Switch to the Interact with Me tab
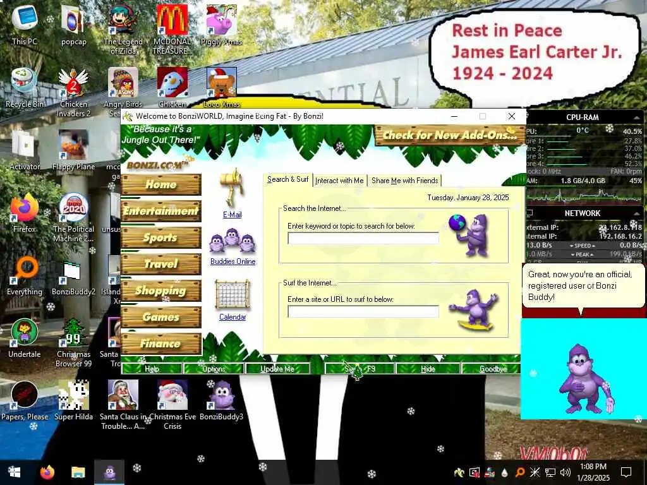The height and width of the screenshot is (485, 647). pyautogui.click(x=339, y=181)
